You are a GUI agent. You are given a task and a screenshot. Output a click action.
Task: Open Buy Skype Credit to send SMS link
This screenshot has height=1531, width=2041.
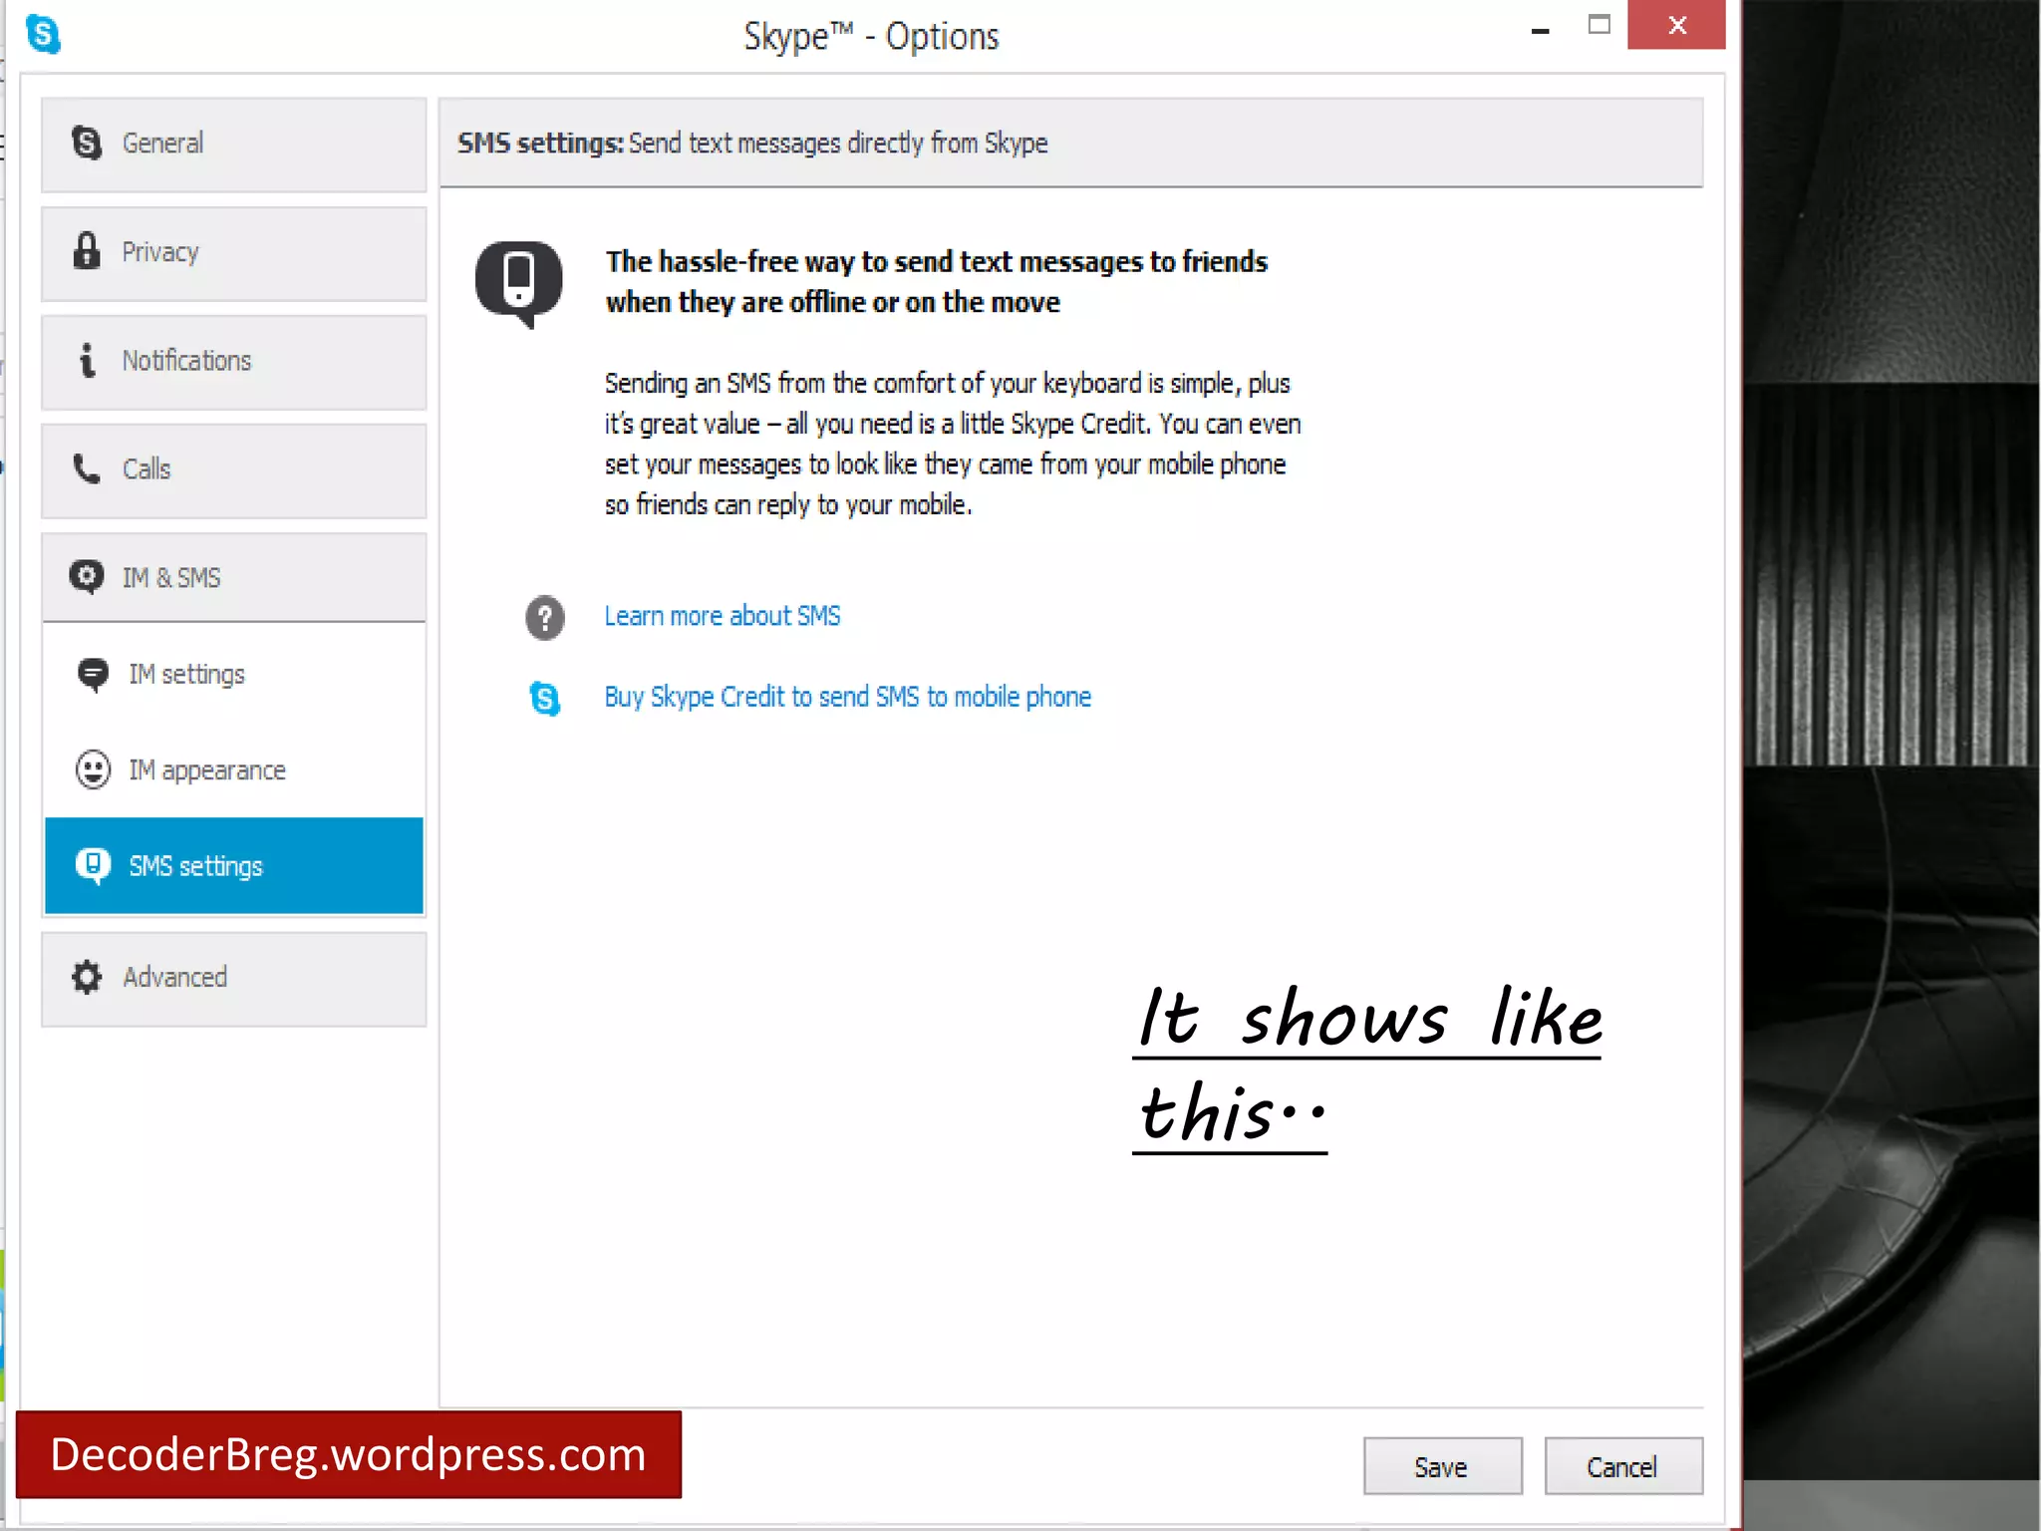(x=848, y=697)
